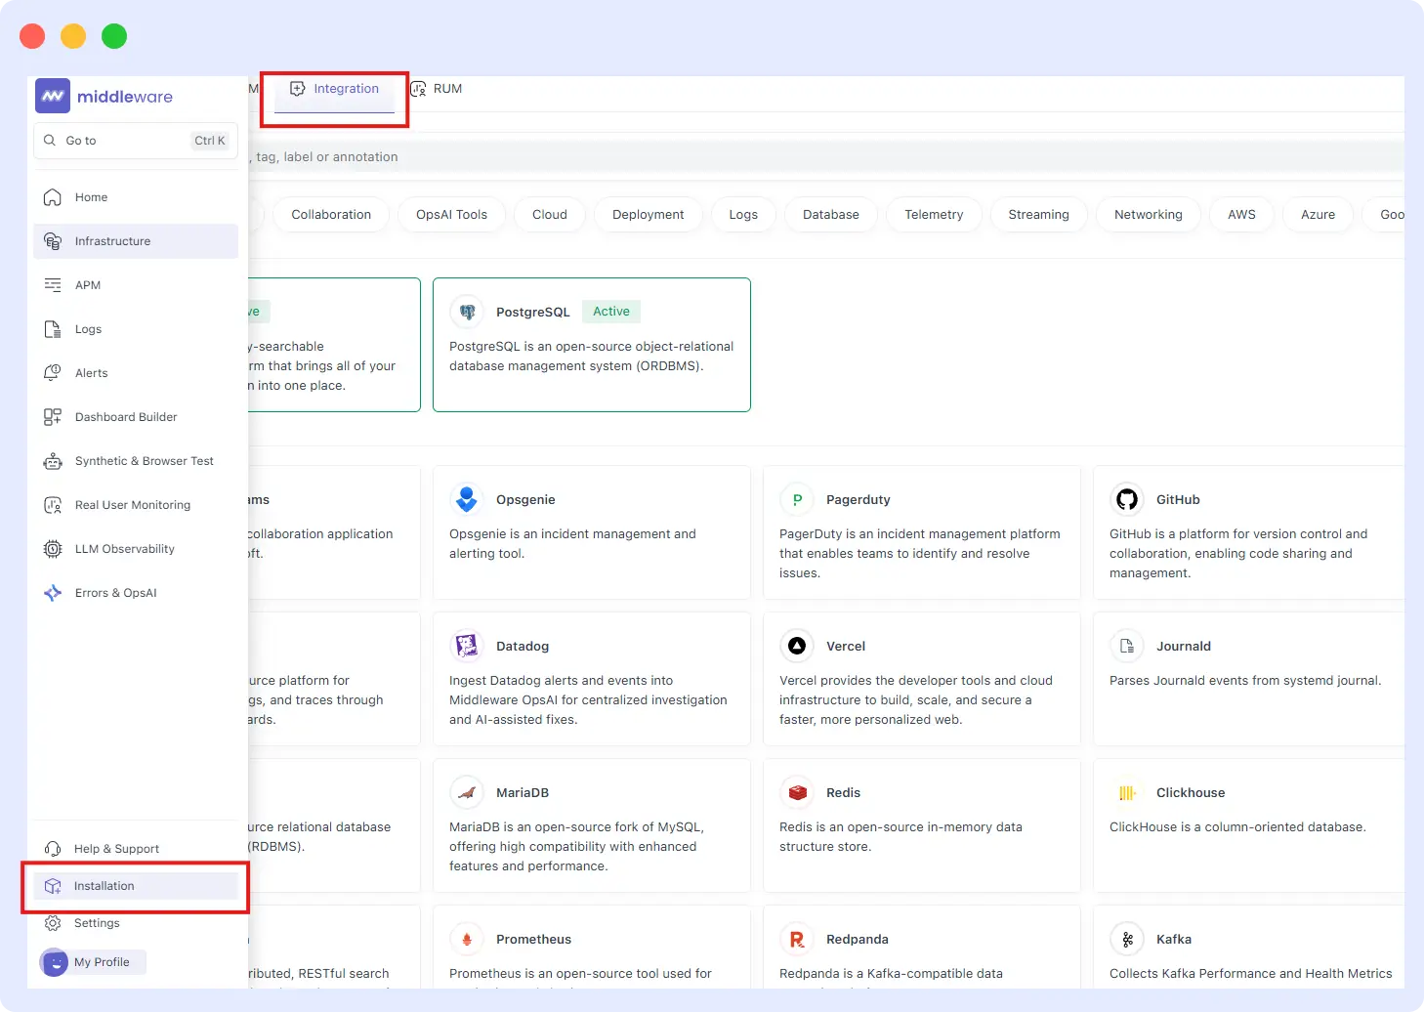The width and height of the screenshot is (1424, 1012).
Task: Click the Help & Support headset icon
Action: tap(53, 849)
